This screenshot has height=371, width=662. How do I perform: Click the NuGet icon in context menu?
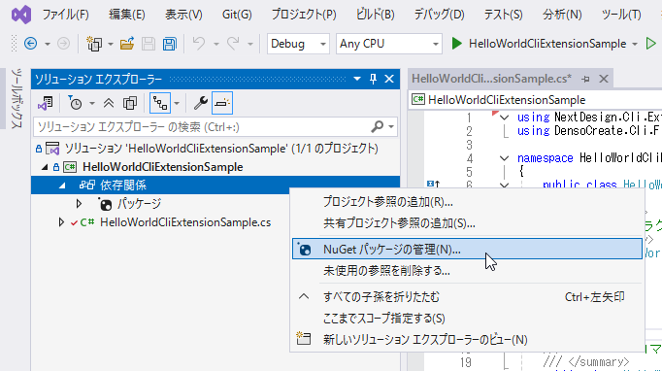[x=304, y=249]
